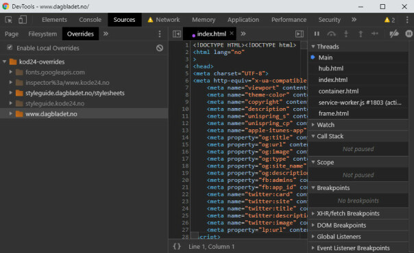Expand styleguide.dagbladet.no/stylesheets folder

click(11, 93)
